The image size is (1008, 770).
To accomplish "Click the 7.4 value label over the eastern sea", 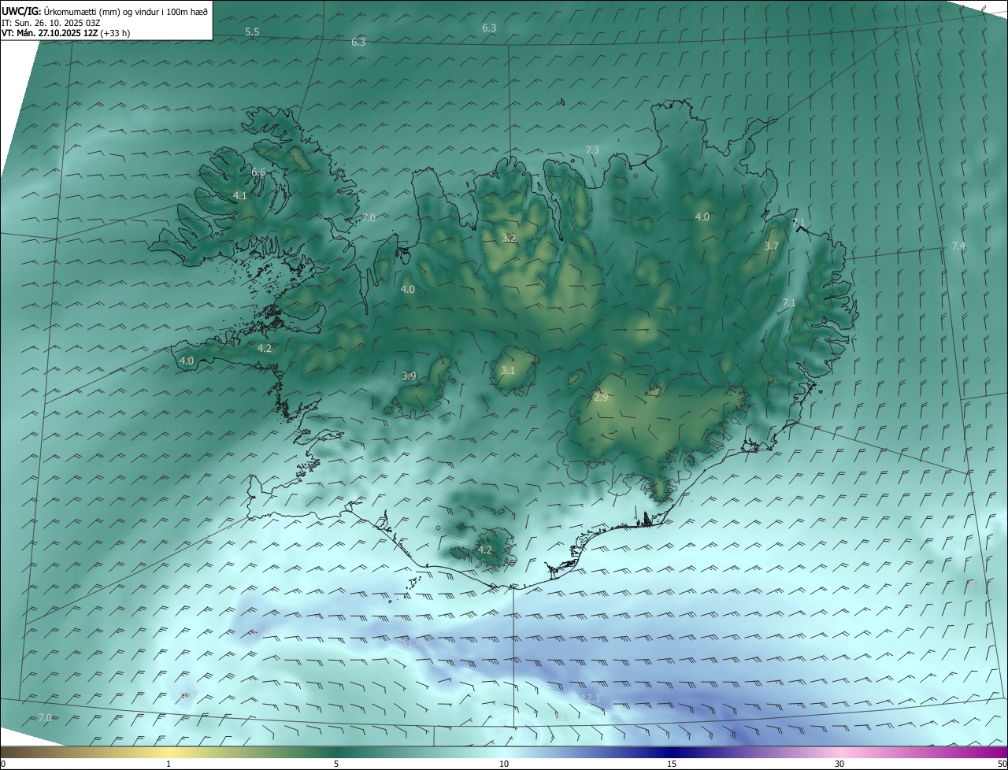I will point(958,246).
